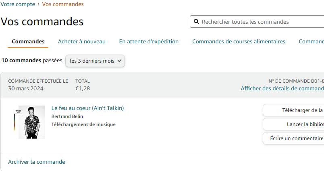Switch to the Acheter à nouveau tab
The height and width of the screenshot is (171, 324).
coord(82,41)
